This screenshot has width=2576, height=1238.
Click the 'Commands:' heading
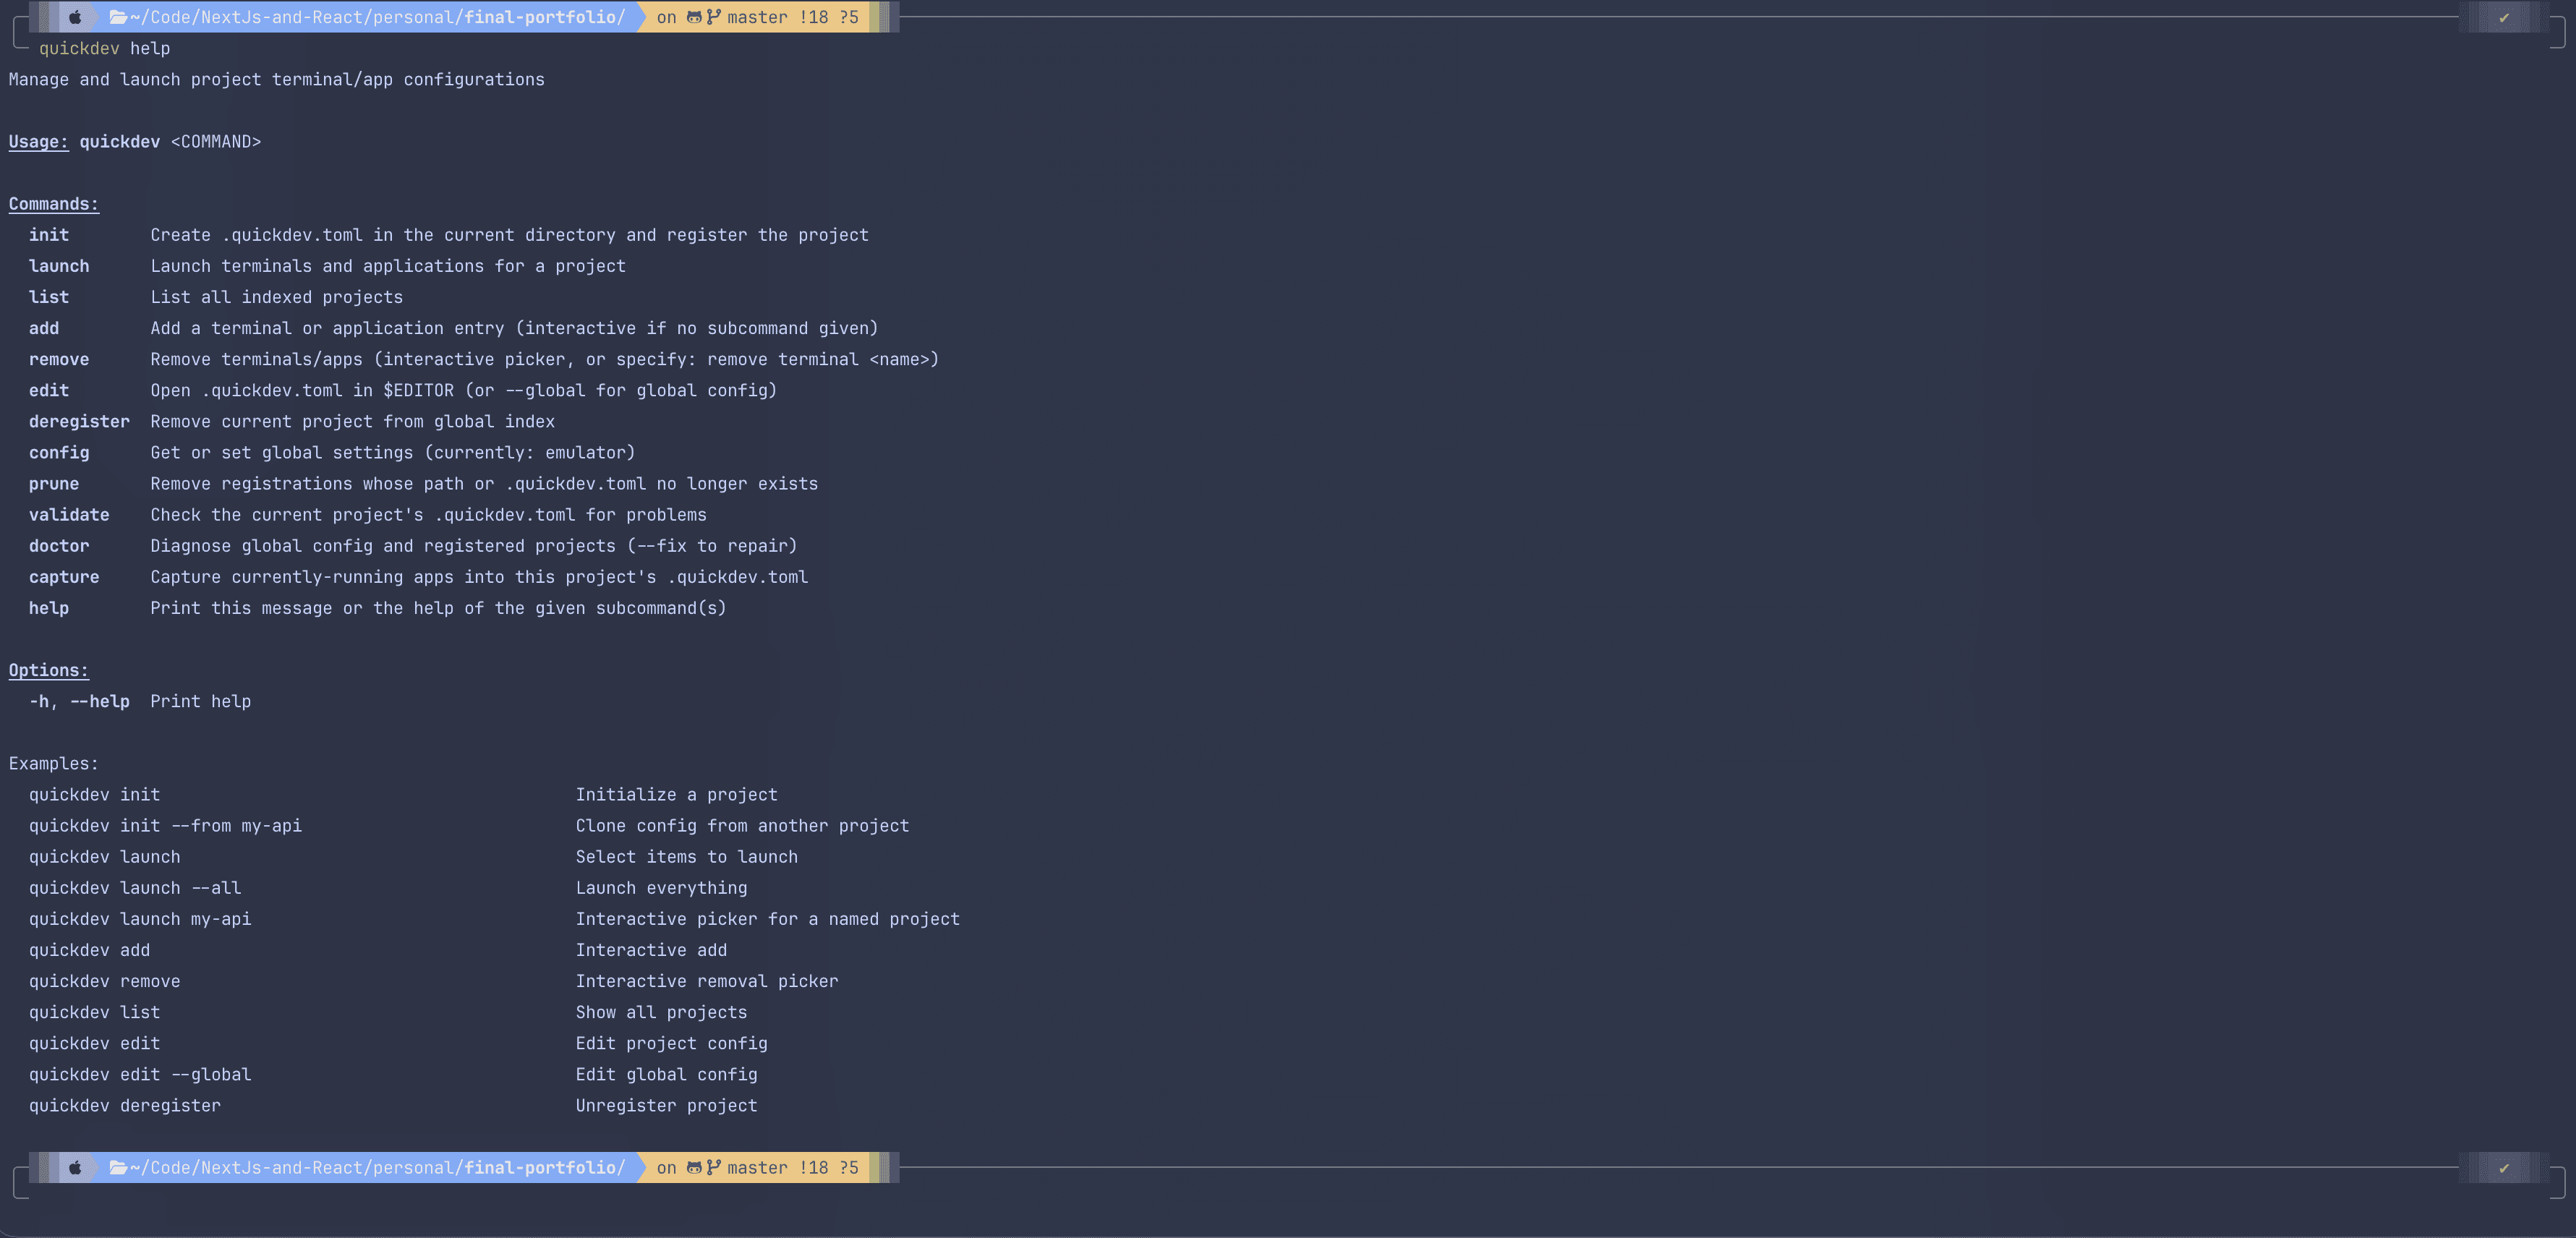(54, 204)
